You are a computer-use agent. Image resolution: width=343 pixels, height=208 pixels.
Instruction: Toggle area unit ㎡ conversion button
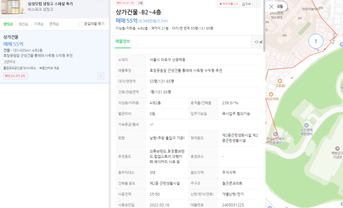click(x=259, y=42)
